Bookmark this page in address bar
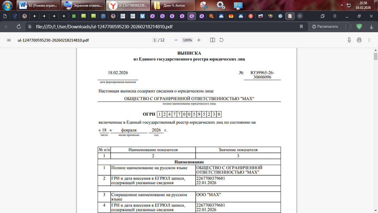Image resolution: width=378 pixels, height=213 pixels. point(301,27)
